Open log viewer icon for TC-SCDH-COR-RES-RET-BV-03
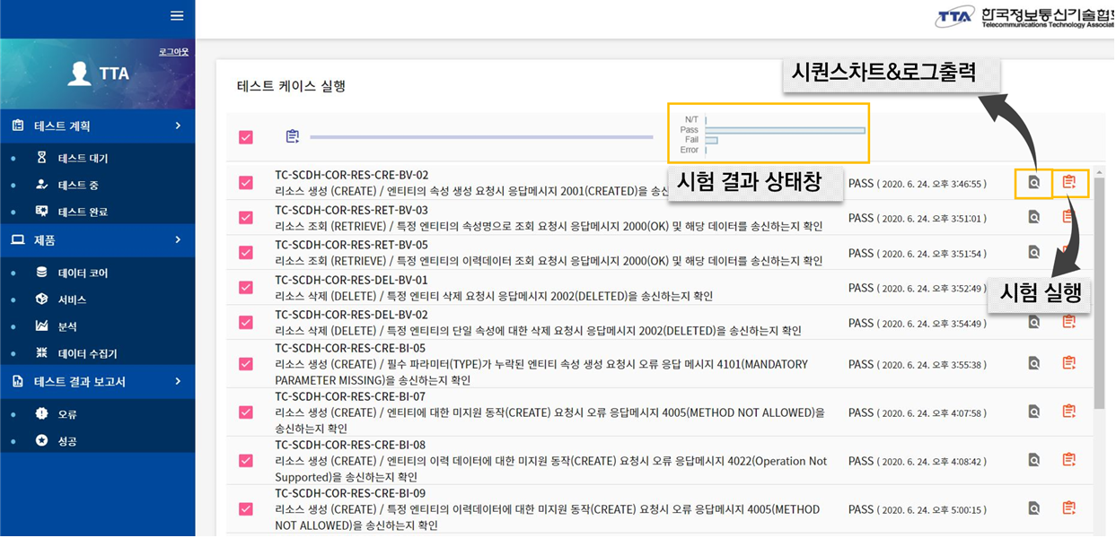Viewport: 1116px width, 538px height. pos(1033,217)
